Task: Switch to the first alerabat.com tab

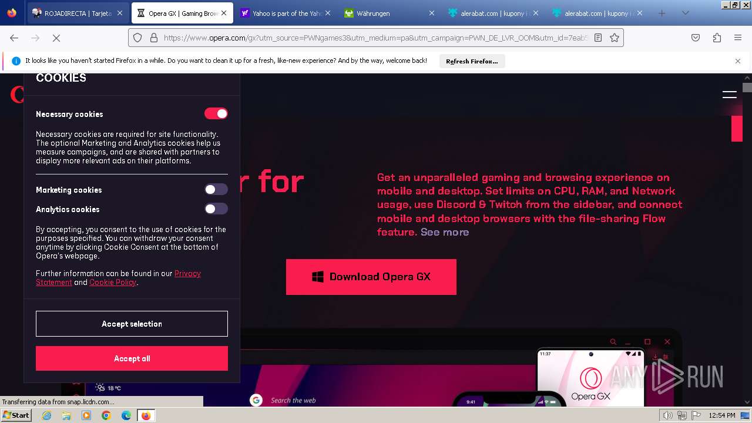Action: (x=494, y=13)
